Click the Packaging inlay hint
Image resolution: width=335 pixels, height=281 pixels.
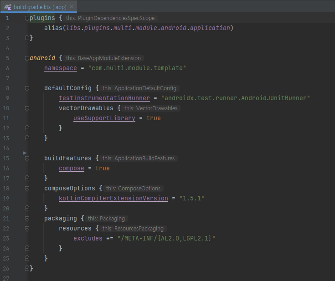pyautogui.click(x=106, y=219)
